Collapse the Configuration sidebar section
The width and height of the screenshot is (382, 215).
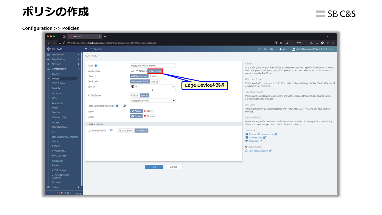(79, 69)
